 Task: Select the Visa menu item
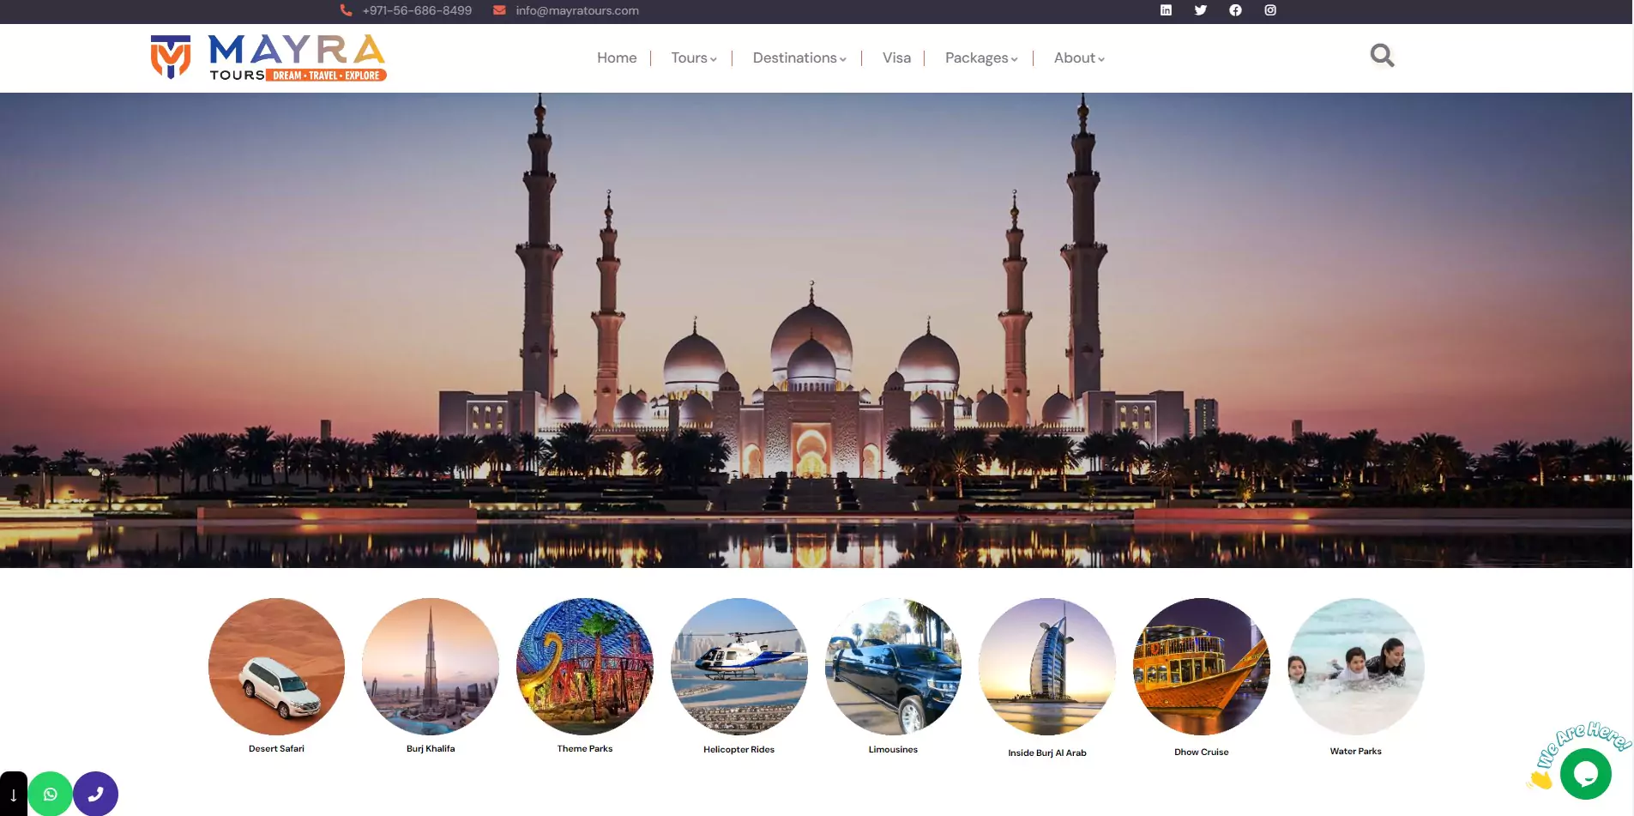tap(896, 58)
